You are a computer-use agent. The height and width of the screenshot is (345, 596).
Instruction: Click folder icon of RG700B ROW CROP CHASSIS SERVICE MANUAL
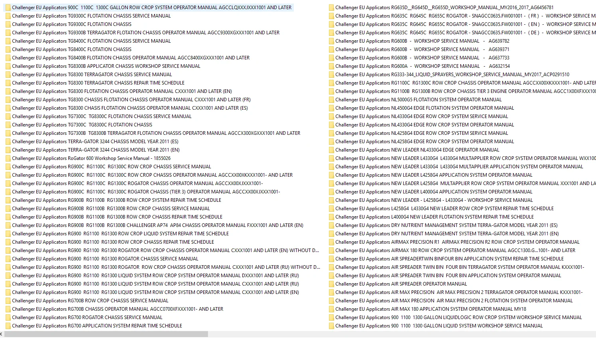click(x=8, y=301)
